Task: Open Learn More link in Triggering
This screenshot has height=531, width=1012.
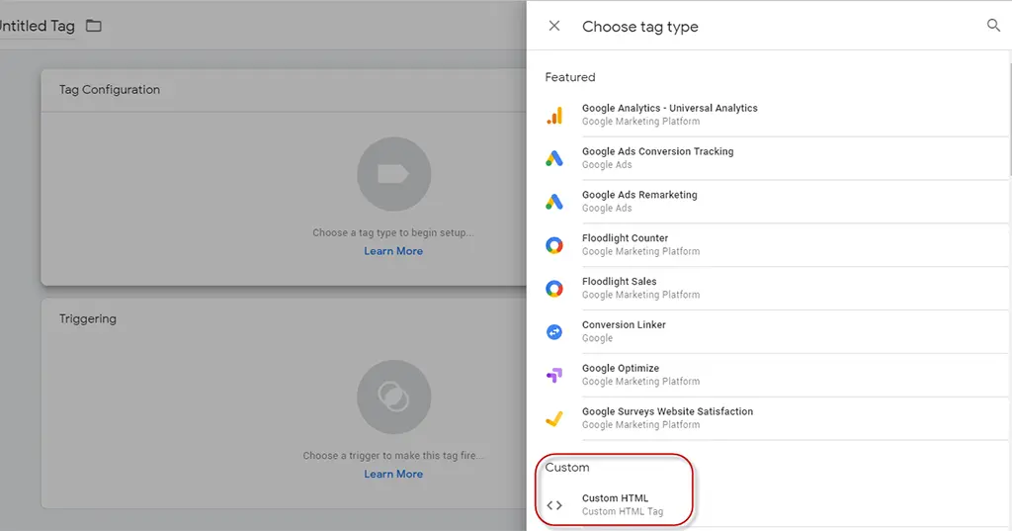Action: [x=393, y=474]
